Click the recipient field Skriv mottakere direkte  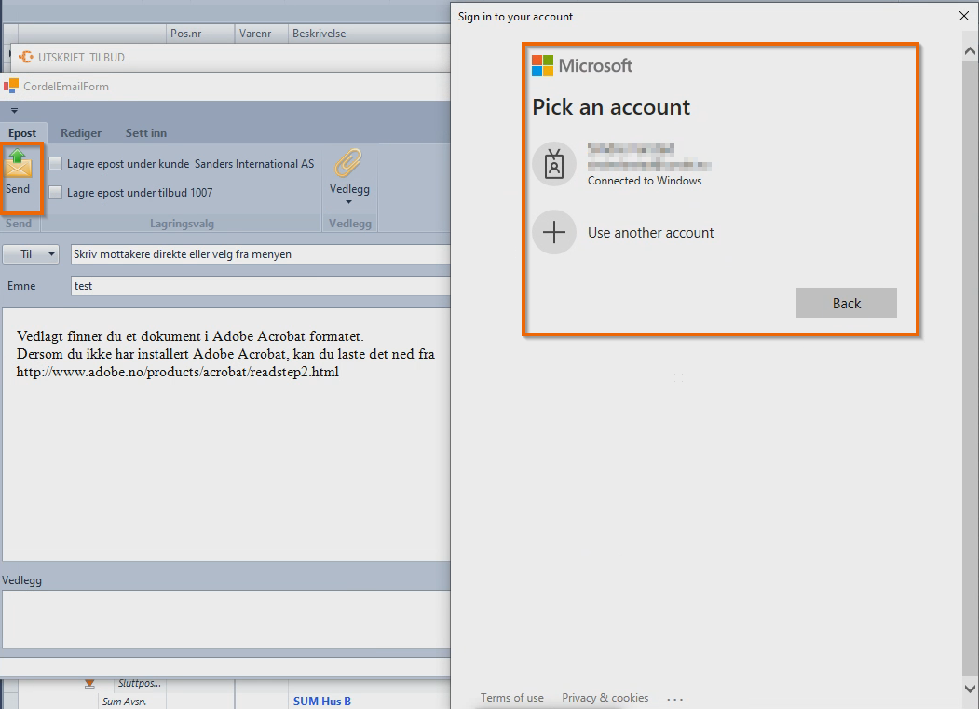(261, 254)
